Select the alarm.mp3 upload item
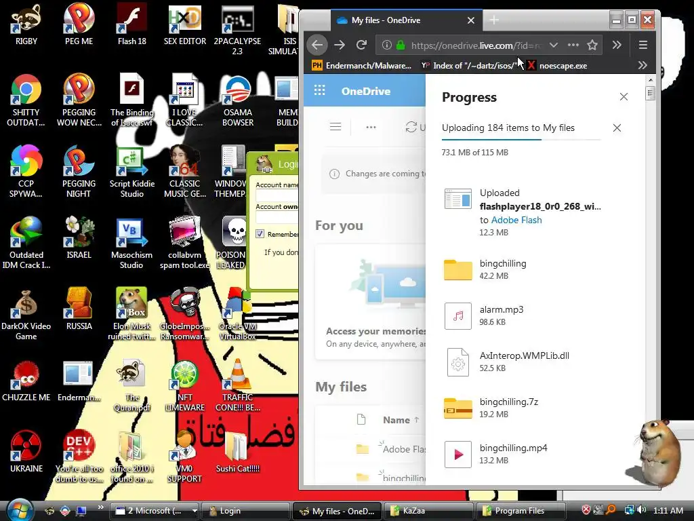Viewport: 694px width, 521px height. click(523, 315)
